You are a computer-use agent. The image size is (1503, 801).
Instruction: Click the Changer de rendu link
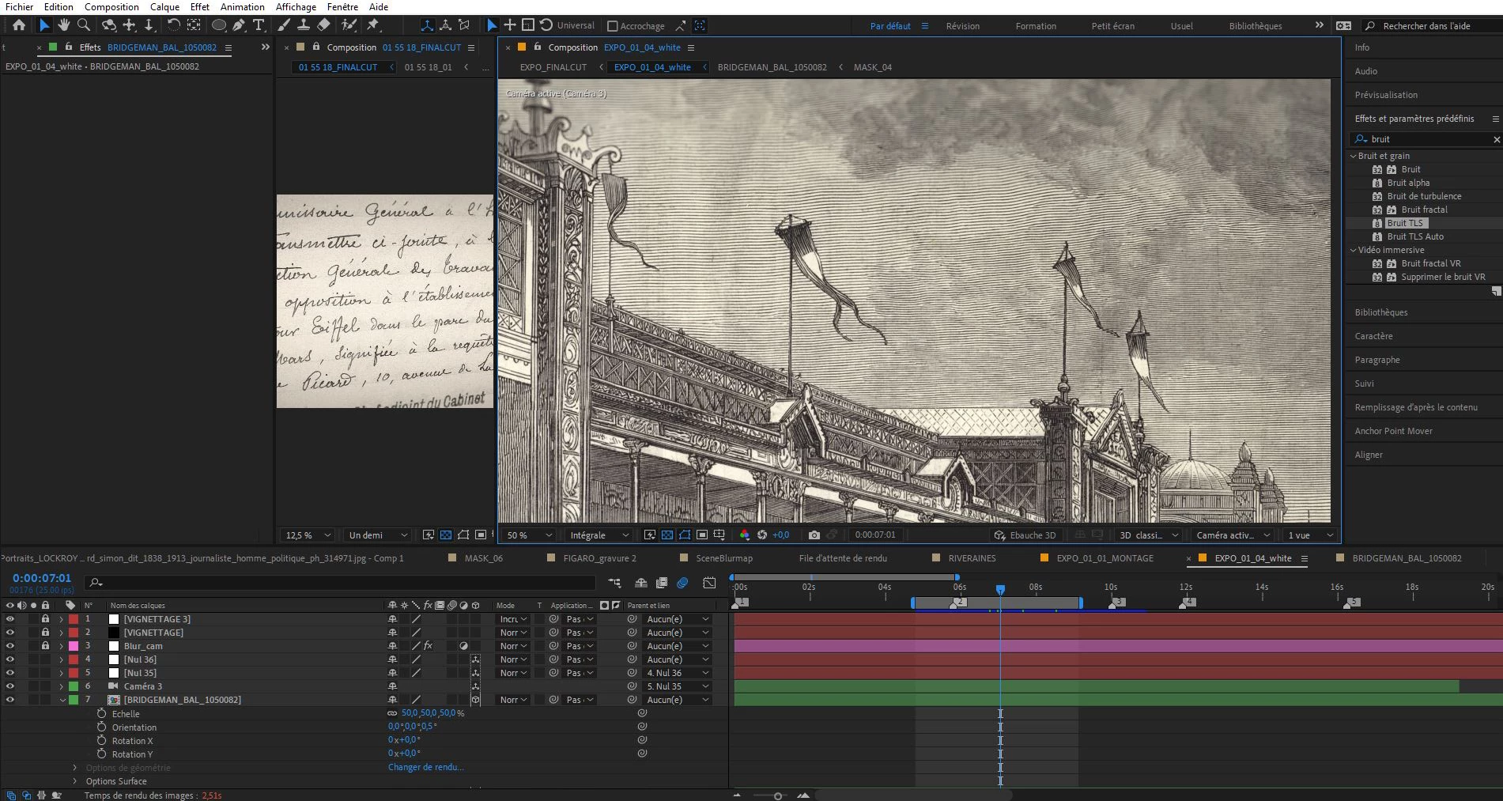point(425,767)
